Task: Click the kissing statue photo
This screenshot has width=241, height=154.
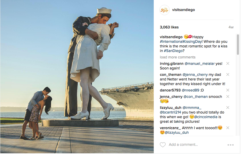Action: pos(77,77)
